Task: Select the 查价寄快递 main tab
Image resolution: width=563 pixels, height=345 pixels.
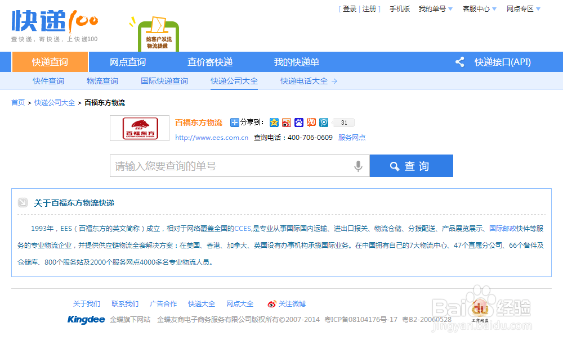Action: [210, 62]
